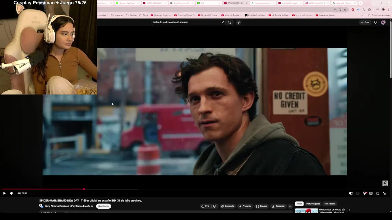The width and height of the screenshot is (392, 220).
Task: Select the Tom Holland filter chip
Action: pos(330,204)
